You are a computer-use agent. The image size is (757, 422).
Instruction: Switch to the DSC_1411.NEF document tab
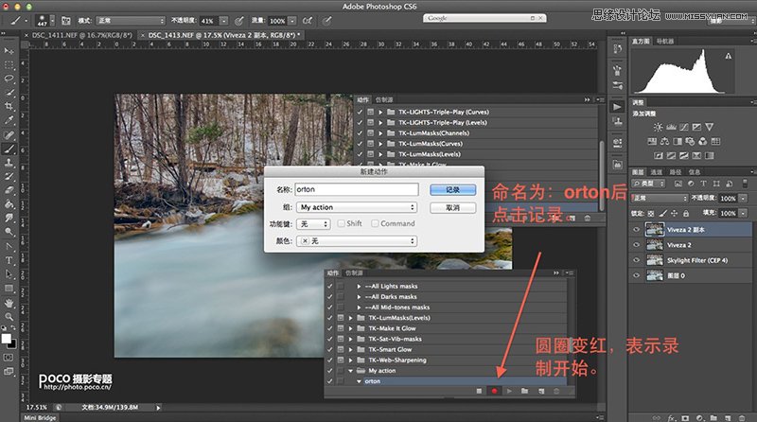[x=73, y=34]
